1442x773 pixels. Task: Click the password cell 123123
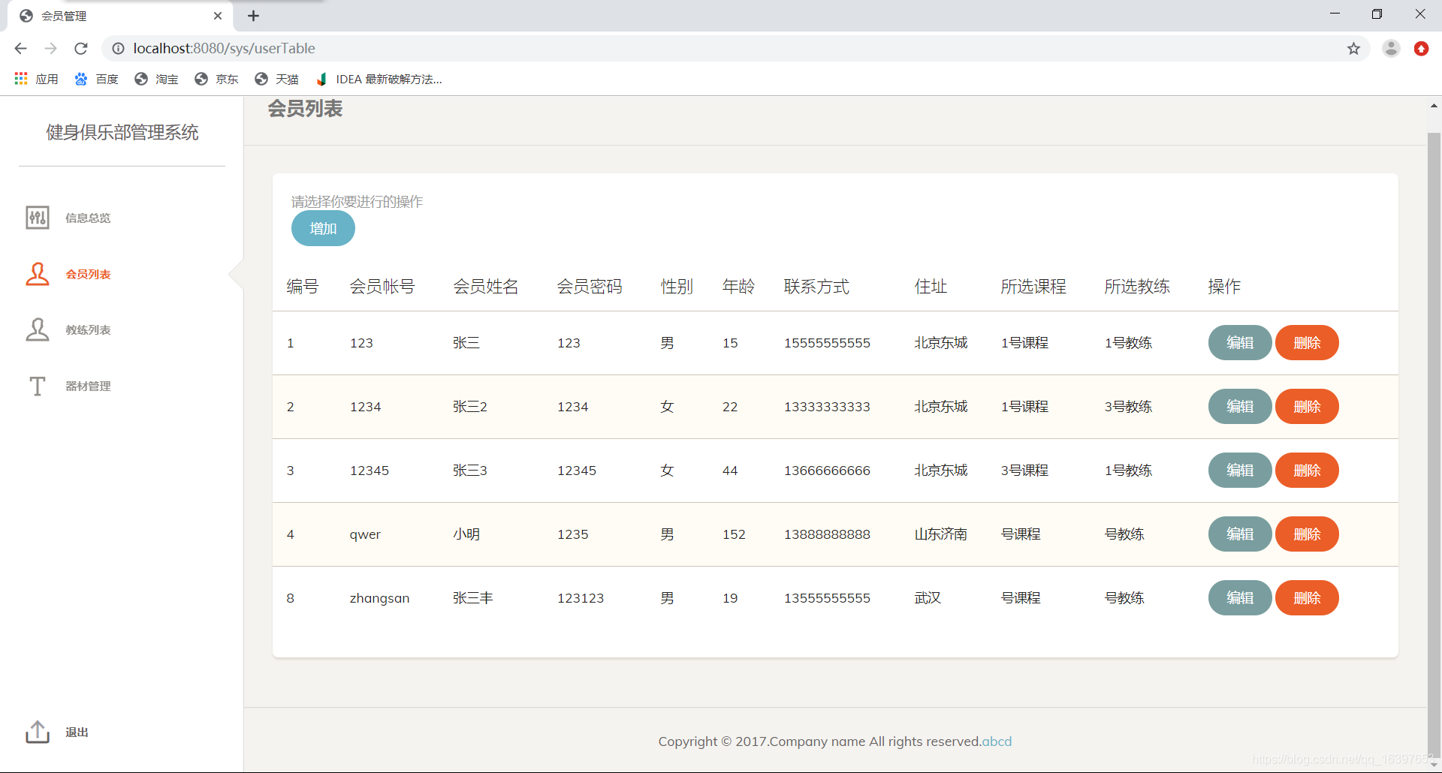[x=581, y=598]
